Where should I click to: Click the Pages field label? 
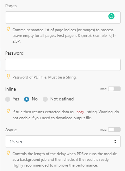coord(11,6)
